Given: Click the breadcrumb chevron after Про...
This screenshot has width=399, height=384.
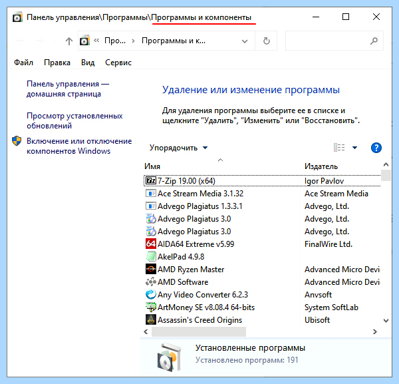Looking at the screenshot, I should (133, 41).
